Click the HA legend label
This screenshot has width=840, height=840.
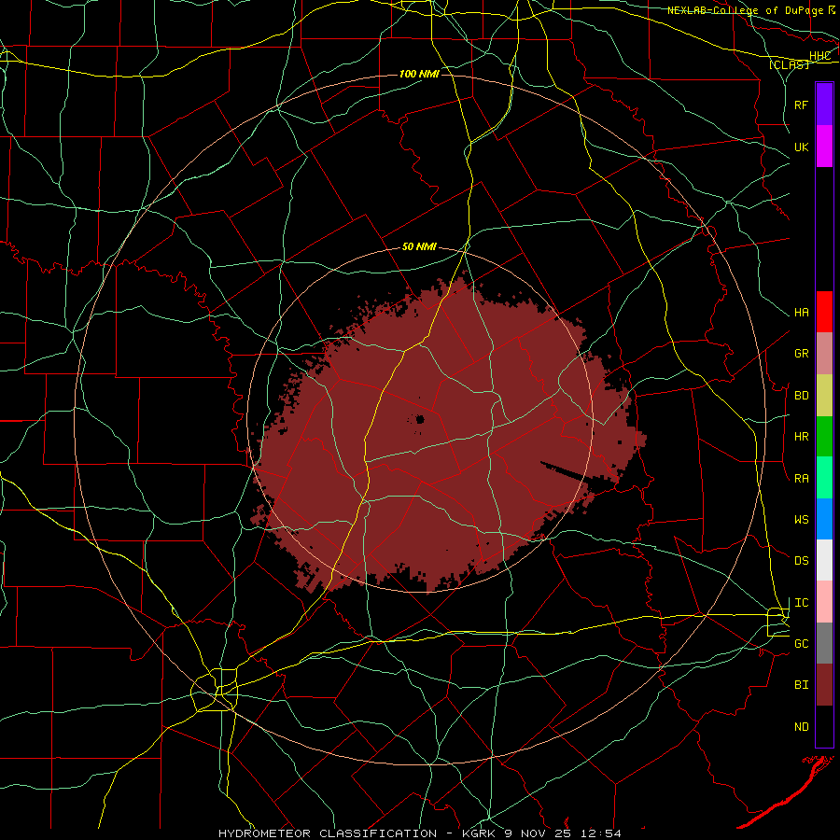point(801,313)
